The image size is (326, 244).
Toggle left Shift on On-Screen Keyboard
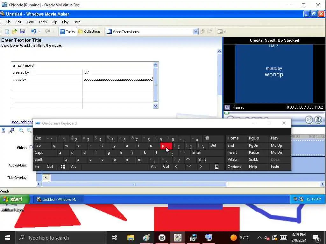[48, 159]
